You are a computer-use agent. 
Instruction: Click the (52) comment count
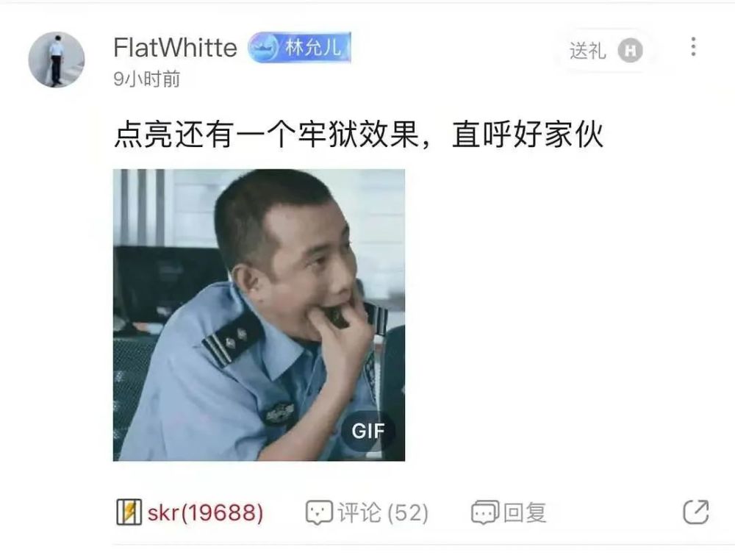(408, 513)
